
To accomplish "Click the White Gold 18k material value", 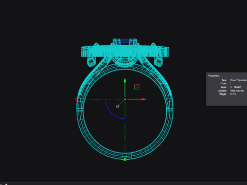I will click(237, 90).
